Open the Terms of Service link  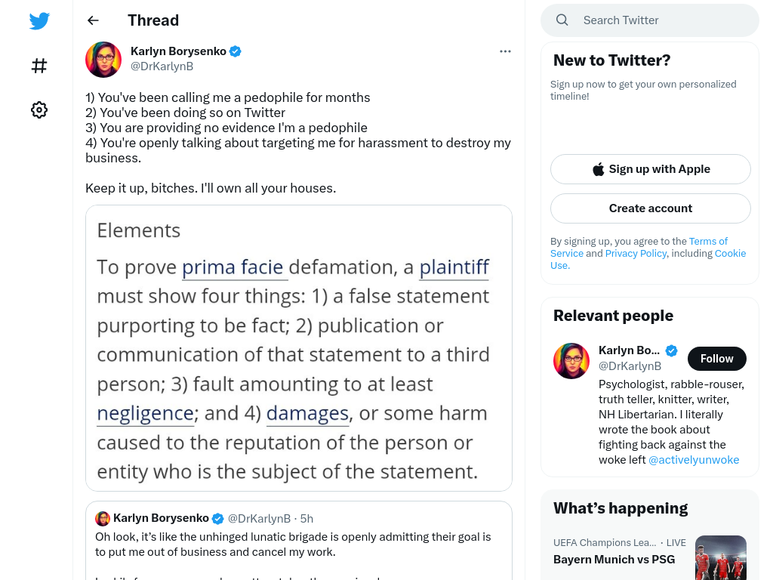639,247
